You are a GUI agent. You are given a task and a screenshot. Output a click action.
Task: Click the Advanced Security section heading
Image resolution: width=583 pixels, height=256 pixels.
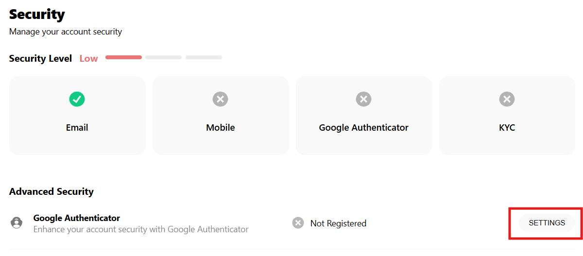tap(51, 191)
